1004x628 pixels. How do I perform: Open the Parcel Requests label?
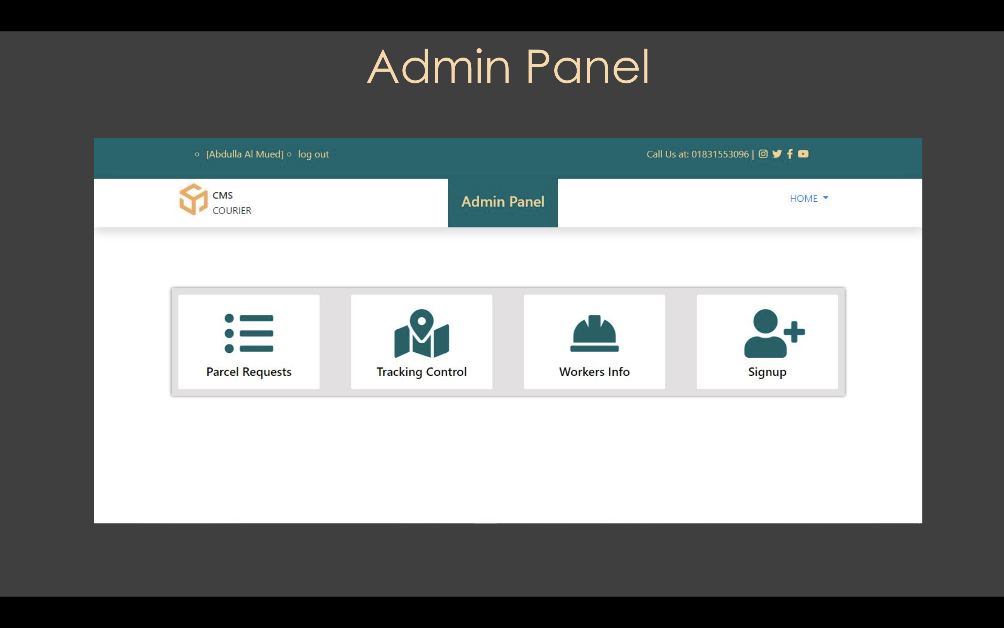[249, 372]
